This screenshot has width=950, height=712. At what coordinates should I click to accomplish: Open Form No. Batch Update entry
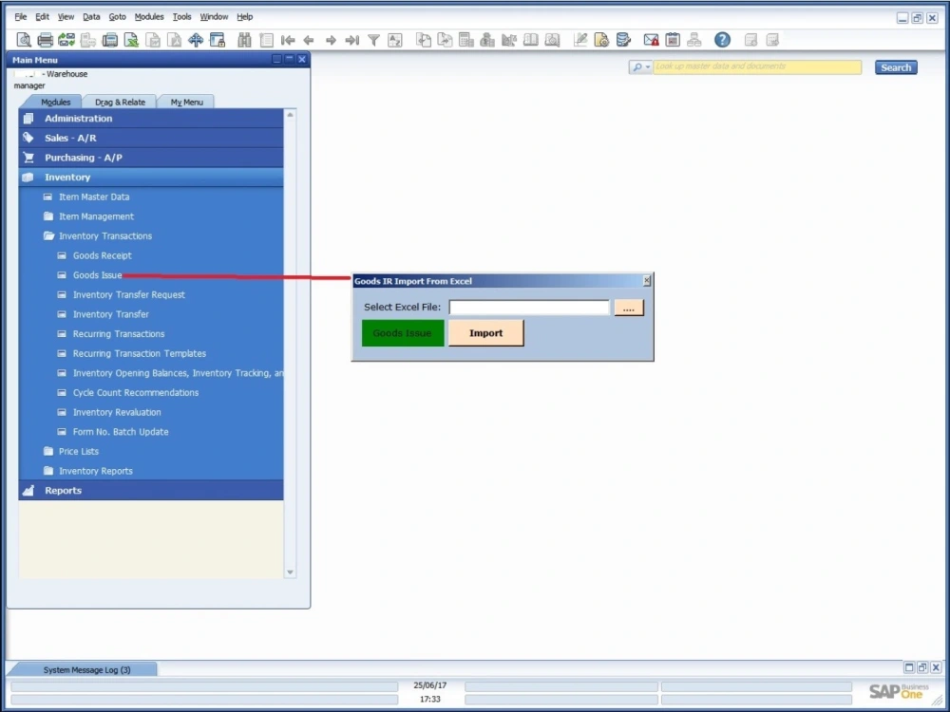[121, 432]
